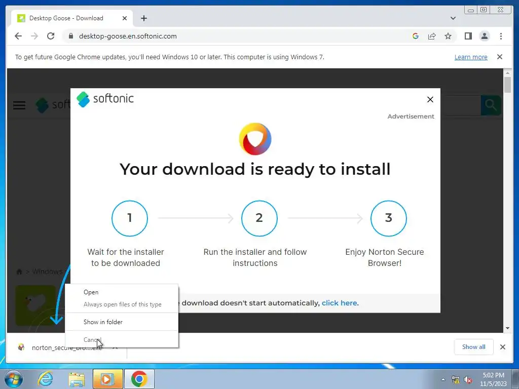
Task: Open the Chrome side panel icon
Action: point(468,36)
